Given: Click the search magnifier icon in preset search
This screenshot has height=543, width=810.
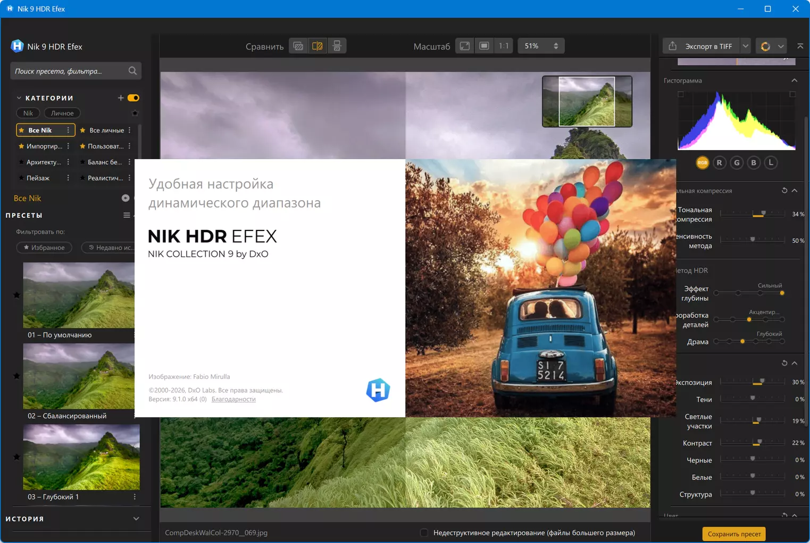Looking at the screenshot, I should tap(132, 71).
